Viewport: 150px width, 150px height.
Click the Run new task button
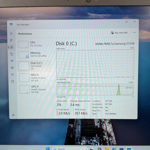[119, 33]
